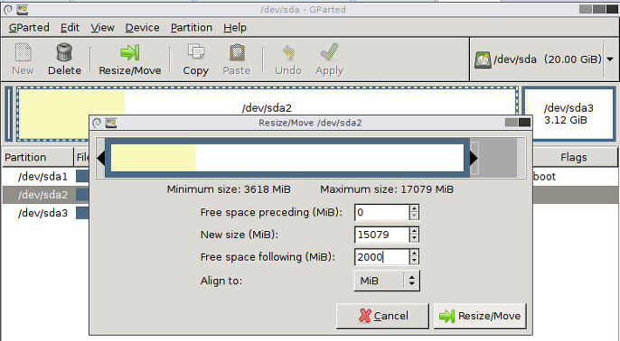Image resolution: width=620 pixels, height=341 pixels.
Task: Click the Partition column header
Action: (x=38, y=157)
